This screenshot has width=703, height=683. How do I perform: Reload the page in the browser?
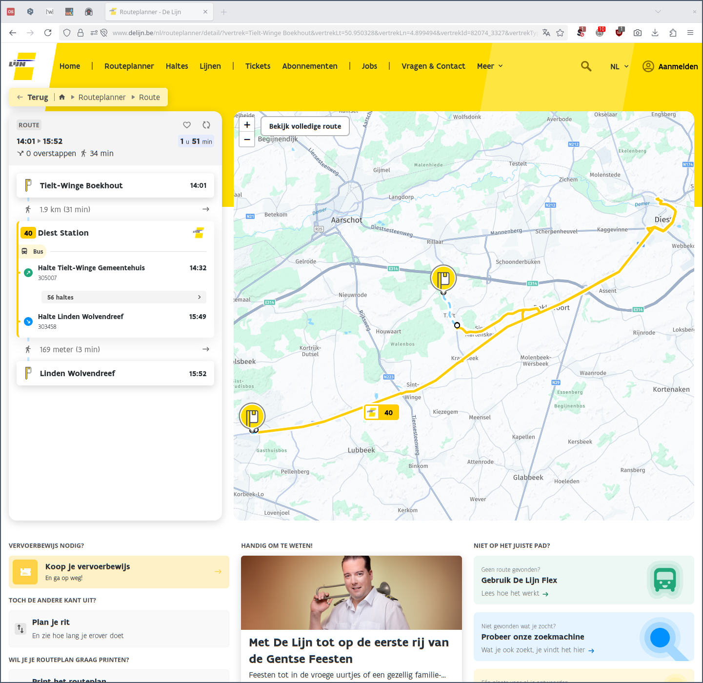tap(48, 33)
